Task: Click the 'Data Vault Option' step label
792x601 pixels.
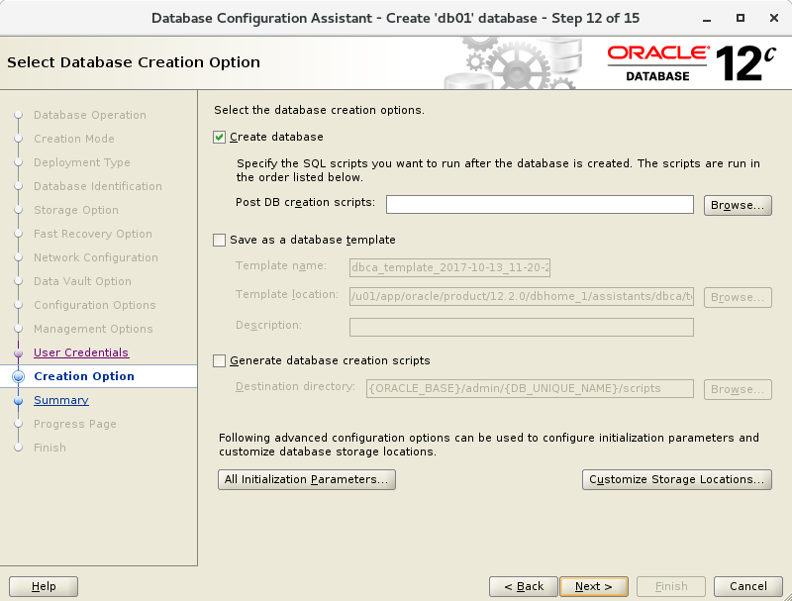Action: coord(82,281)
